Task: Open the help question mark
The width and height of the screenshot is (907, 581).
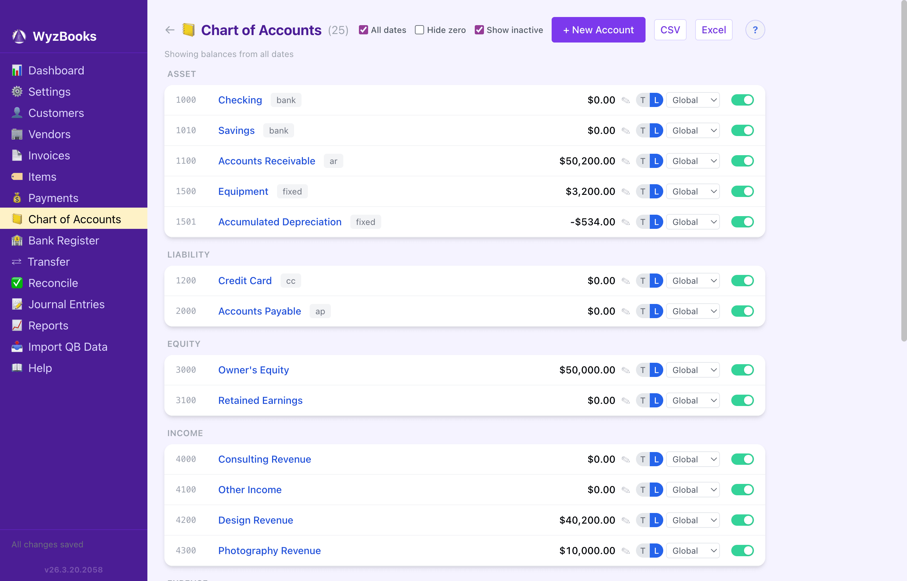Action: coord(755,30)
